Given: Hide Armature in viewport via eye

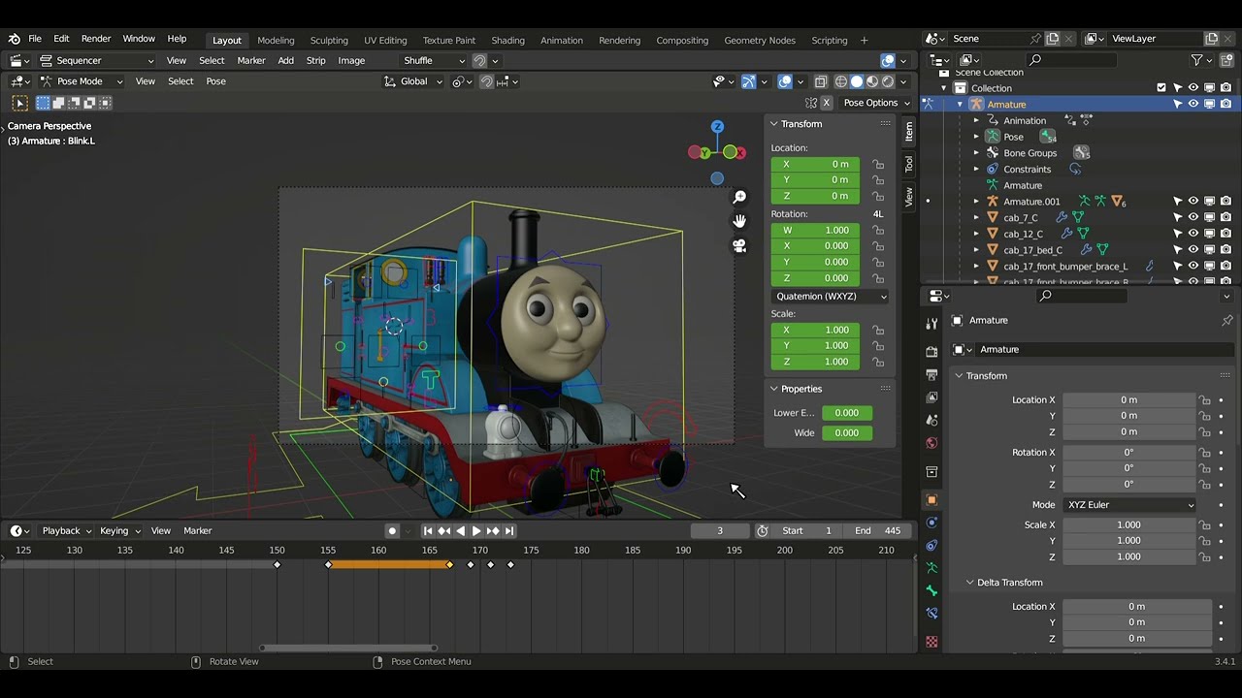Looking at the screenshot, I should tap(1193, 104).
